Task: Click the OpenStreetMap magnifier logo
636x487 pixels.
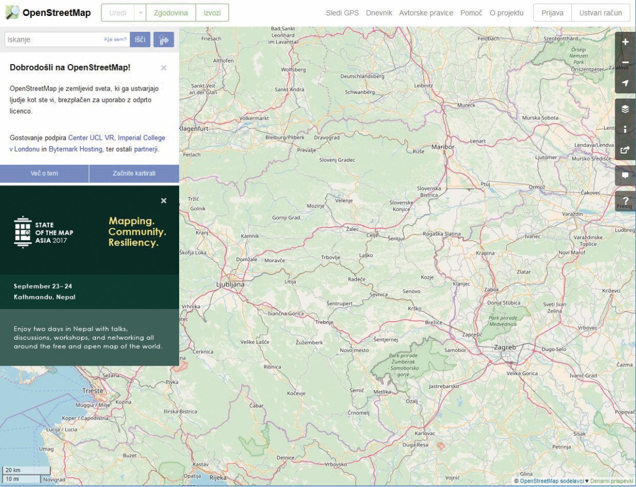Action: point(11,13)
